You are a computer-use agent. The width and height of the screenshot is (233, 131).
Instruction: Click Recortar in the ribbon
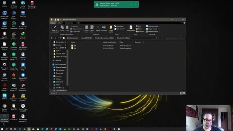pyautogui.click(x=74, y=26)
